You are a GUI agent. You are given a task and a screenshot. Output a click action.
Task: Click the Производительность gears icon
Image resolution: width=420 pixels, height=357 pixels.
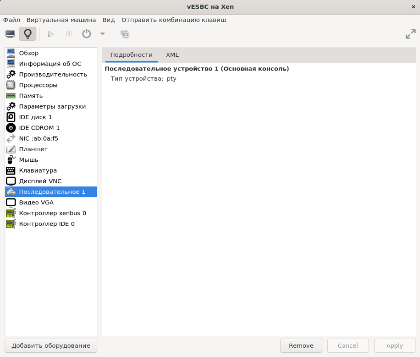[11, 75]
